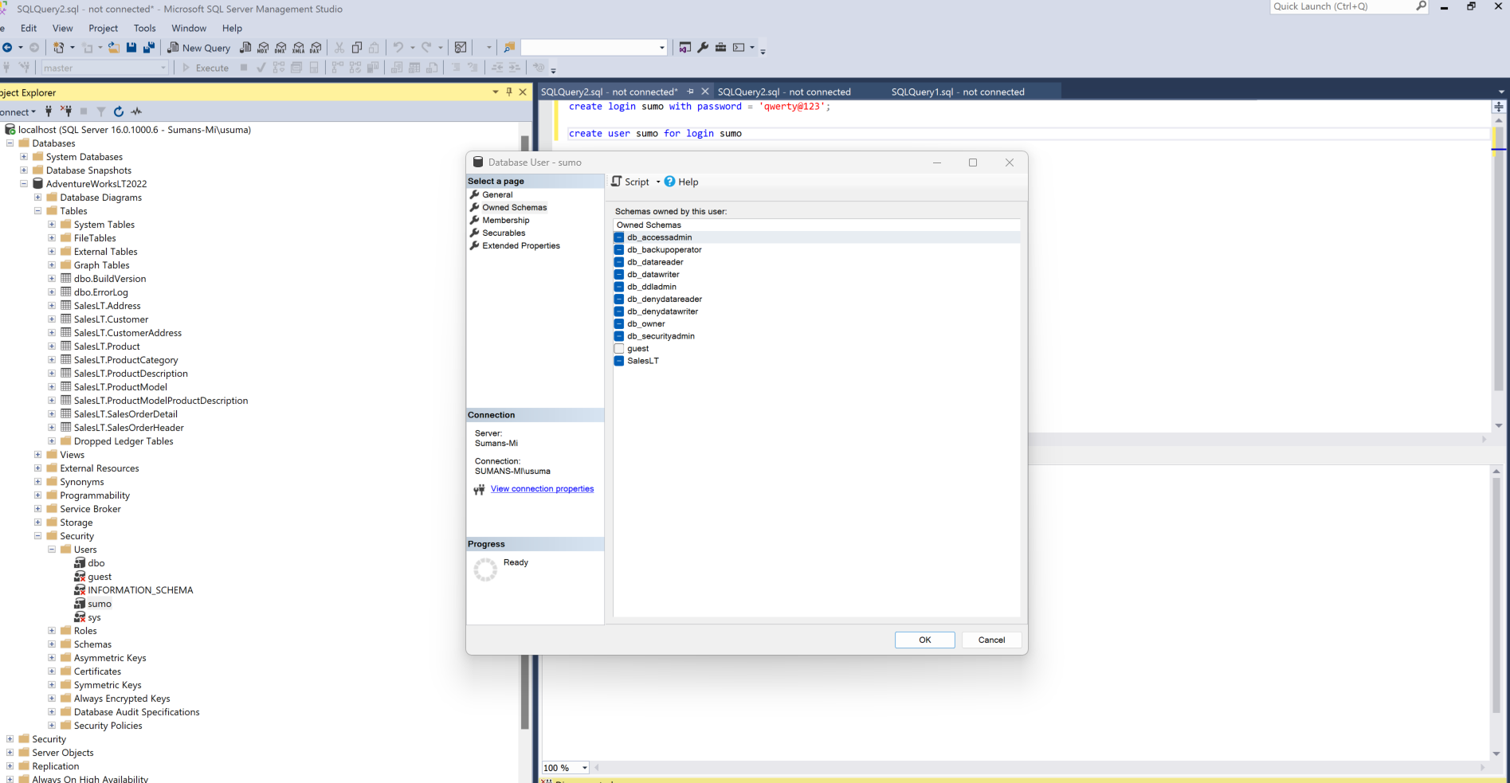
Task: Uncheck the SalesLT owned schema
Action: 619,361
